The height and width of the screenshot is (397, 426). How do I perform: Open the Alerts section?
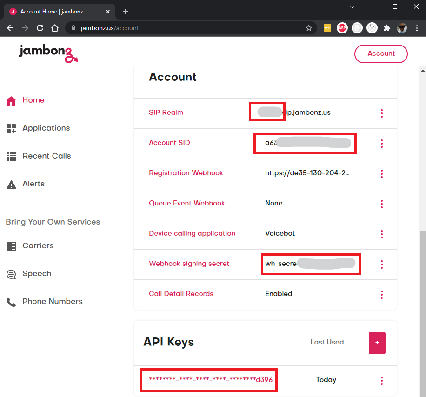[25, 184]
